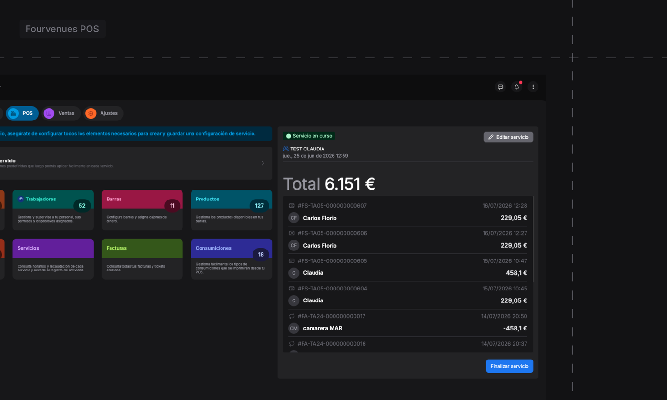Click timestamp 14/07/2026 20:50
Image resolution: width=667 pixels, height=400 pixels.
[x=504, y=316]
